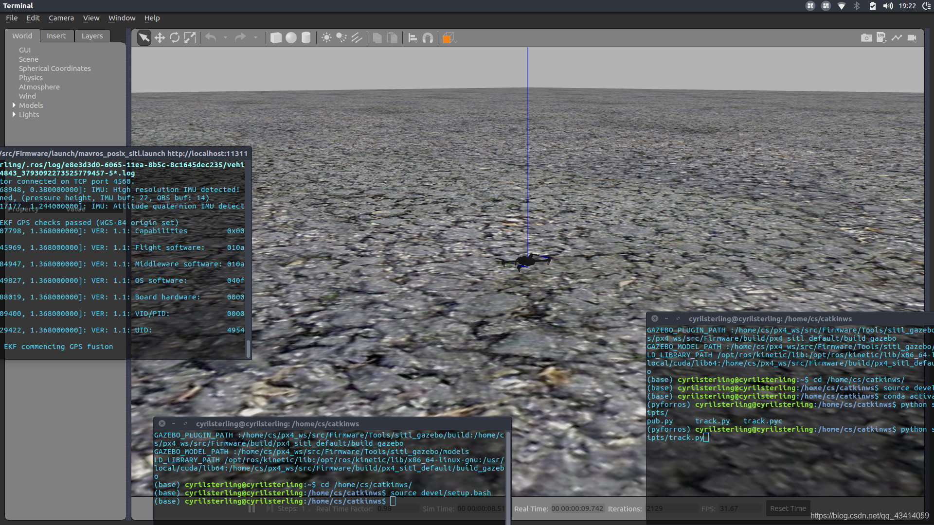The height and width of the screenshot is (525, 934).
Task: Take a screenshot with camera icon
Action: (866, 38)
